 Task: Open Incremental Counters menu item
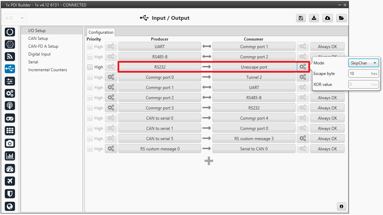tap(47, 70)
